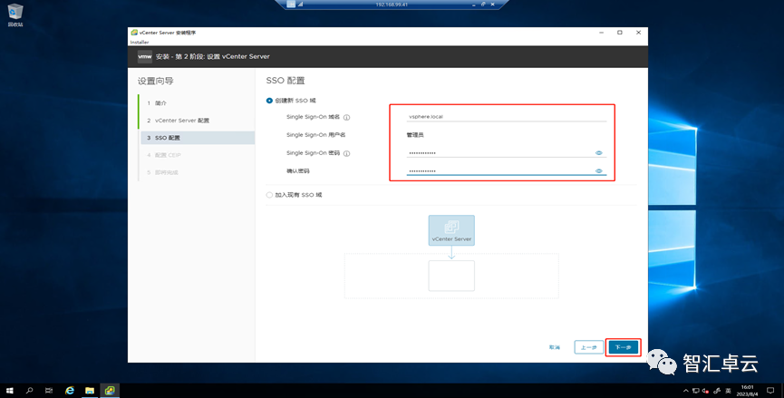Select step 4 配置 CEIP in the wizard
The image size is (784, 398).
coord(197,155)
